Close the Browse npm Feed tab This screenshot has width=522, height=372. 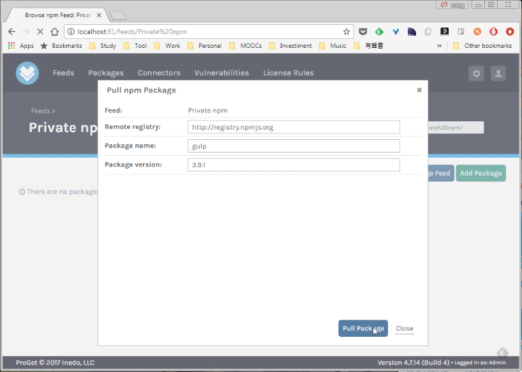[x=99, y=15]
